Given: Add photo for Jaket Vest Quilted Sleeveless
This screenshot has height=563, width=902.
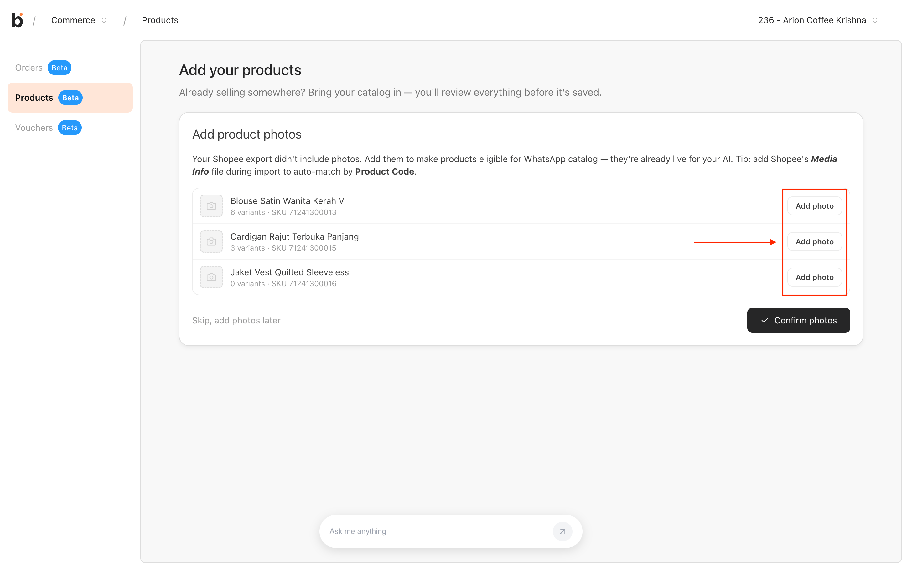Looking at the screenshot, I should point(814,277).
